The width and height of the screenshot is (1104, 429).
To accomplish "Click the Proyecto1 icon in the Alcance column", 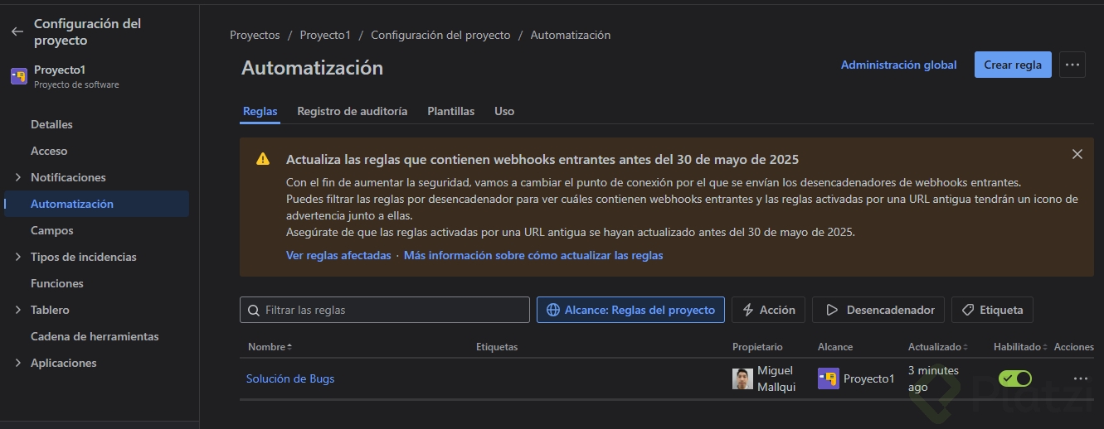I will tap(829, 378).
